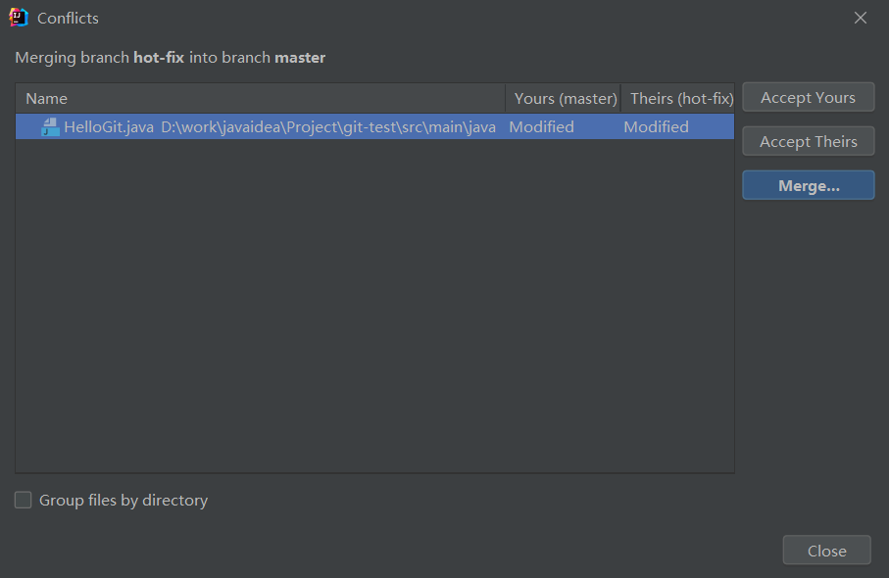Click the Name column header
The image size is (889, 578).
pyautogui.click(x=46, y=98)
